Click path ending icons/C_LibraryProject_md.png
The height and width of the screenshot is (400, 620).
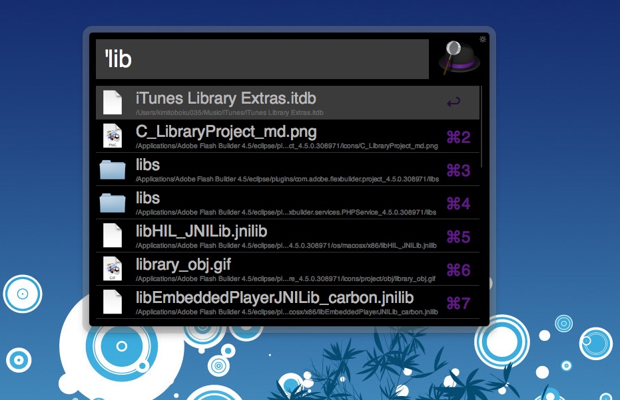(286, 146)
